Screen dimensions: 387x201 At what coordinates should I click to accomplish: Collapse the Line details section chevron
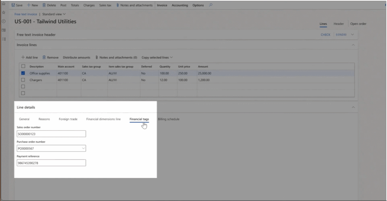[353, 107]
